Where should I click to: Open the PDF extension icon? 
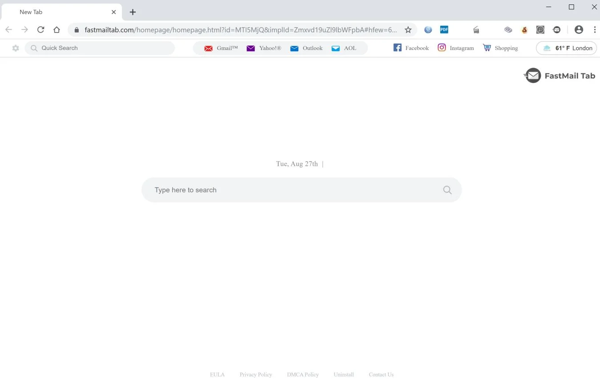(444, 30)
